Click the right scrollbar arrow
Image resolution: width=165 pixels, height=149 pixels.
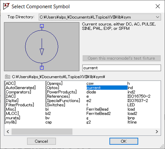click(157, 132)
